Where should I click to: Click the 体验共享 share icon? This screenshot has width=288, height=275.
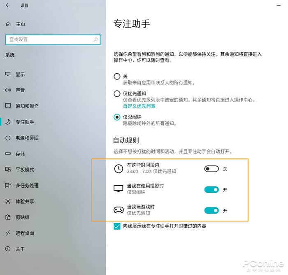(8, 201)
